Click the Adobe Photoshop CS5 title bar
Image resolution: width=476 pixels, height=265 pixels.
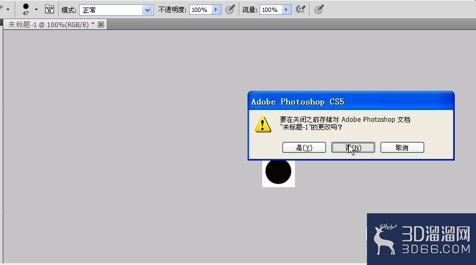point(351,101)
